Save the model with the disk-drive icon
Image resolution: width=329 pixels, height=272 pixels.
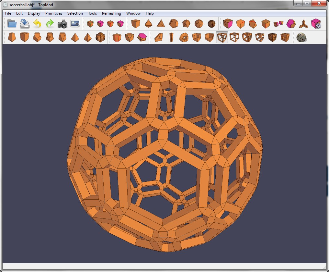click(25, 24)
